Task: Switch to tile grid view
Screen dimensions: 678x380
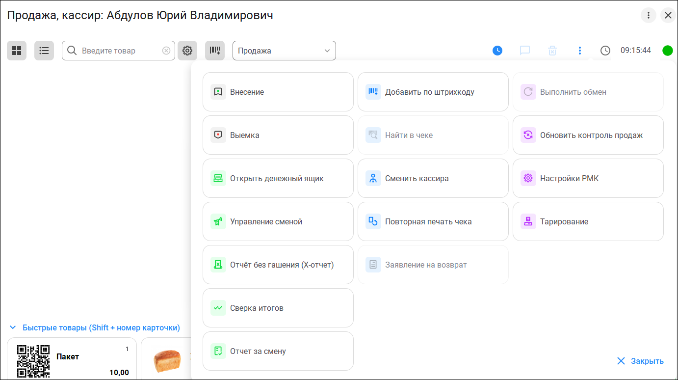Action: click(17, 51)
